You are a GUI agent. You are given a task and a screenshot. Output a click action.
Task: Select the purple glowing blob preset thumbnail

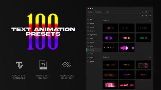[x=110, y=38]
